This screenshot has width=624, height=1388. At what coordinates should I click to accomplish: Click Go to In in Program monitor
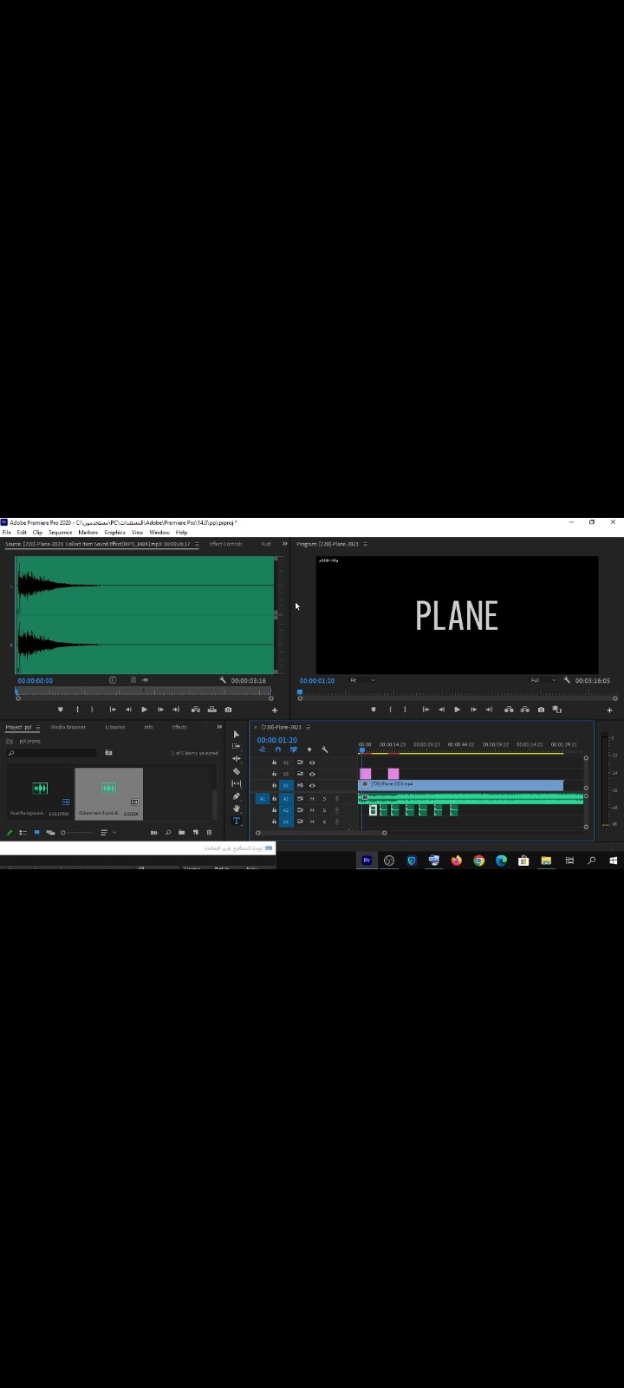click(426, 710)
